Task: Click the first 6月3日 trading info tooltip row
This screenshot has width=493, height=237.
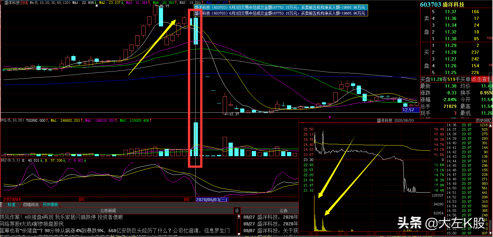Action: tap(280, 7)
